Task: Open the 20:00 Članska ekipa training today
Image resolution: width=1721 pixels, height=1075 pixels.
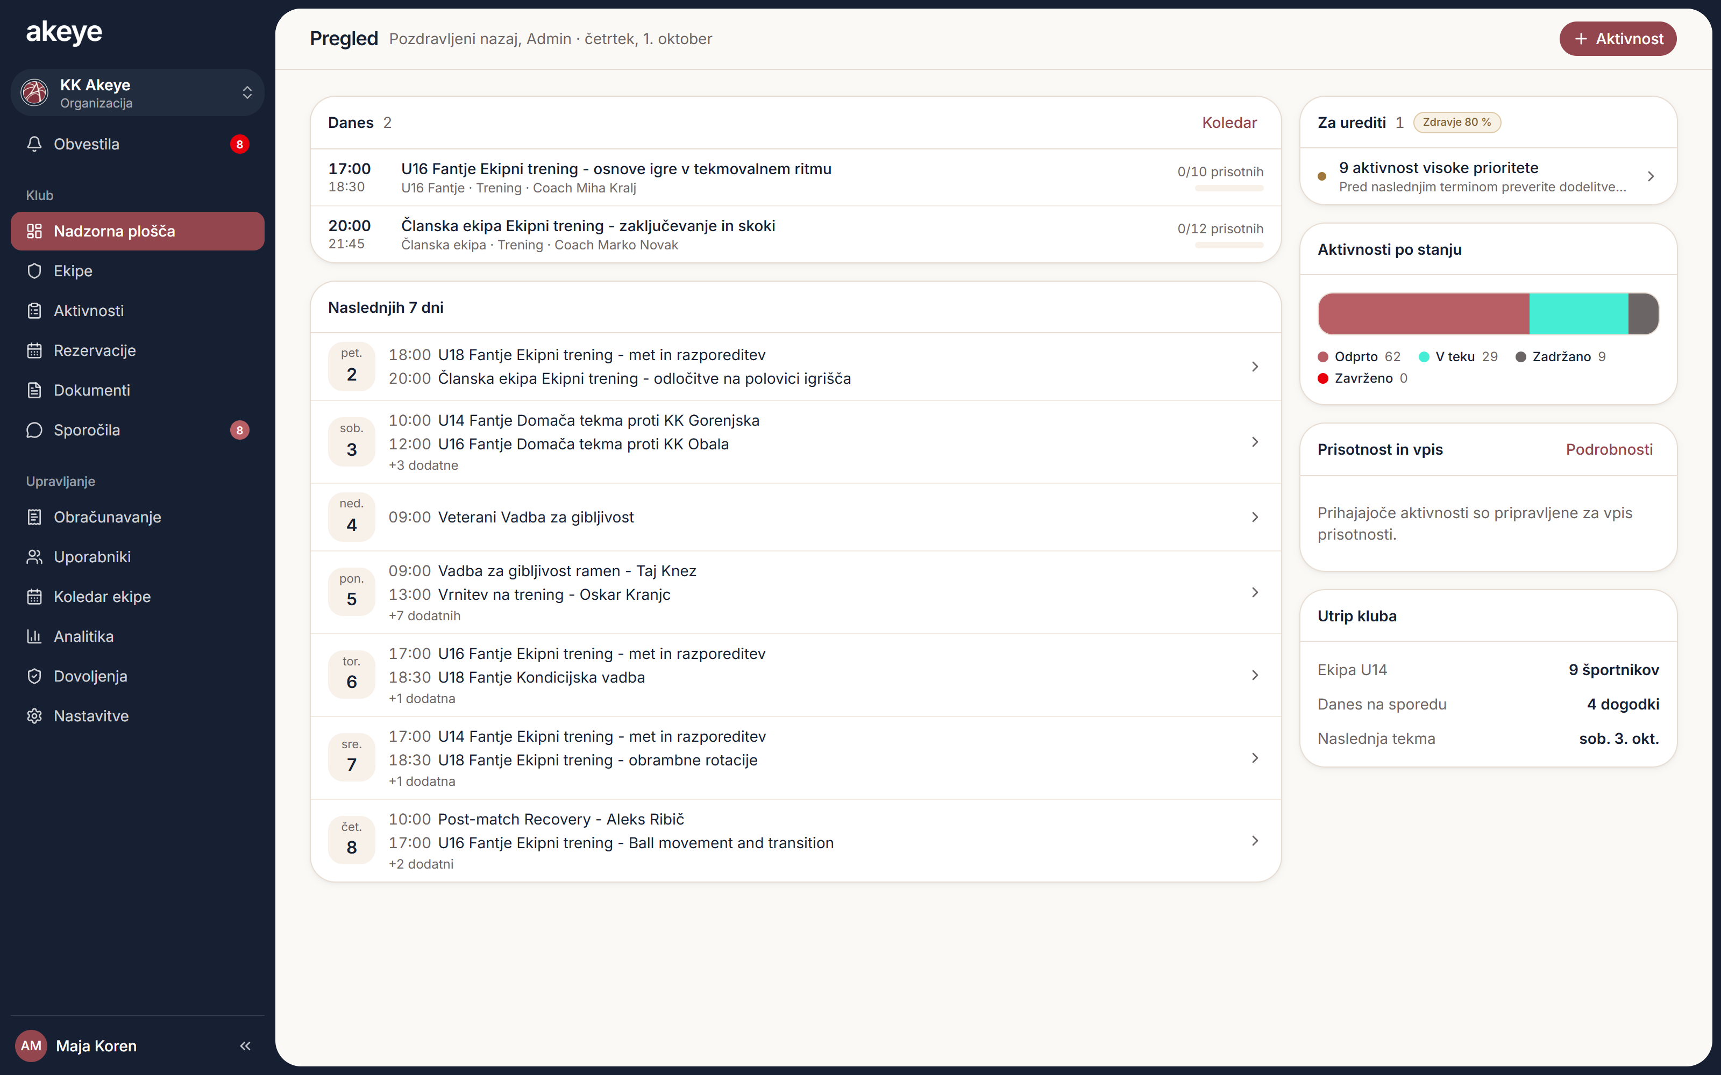Action: [x=796, y=235]
